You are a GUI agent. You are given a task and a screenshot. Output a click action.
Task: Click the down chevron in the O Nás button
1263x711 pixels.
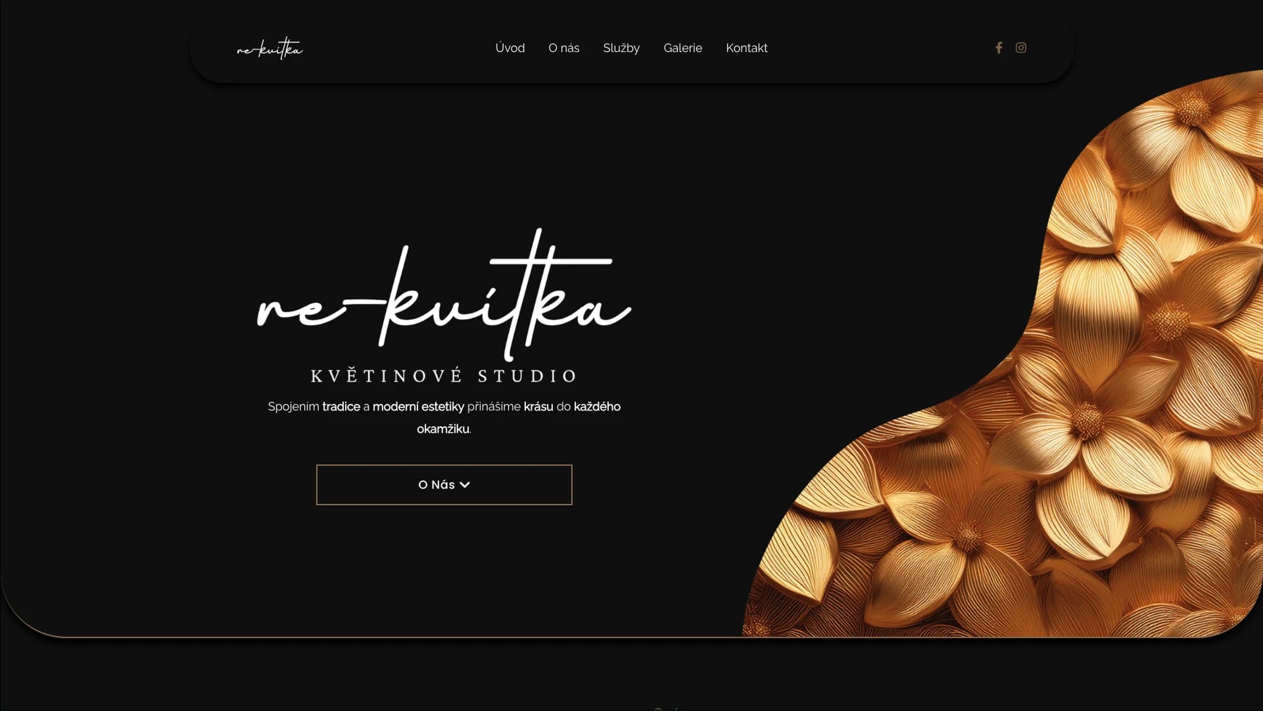pyautogui.click(x=465, y=485)
